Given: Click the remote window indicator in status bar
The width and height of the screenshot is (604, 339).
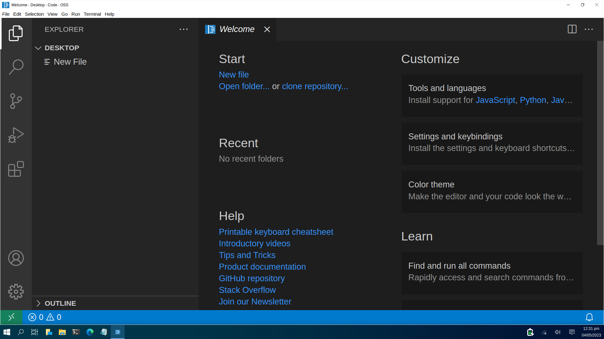Looking at the screenshot, I should point(11,317).
